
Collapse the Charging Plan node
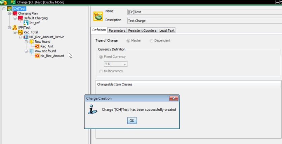click(9, 13)
